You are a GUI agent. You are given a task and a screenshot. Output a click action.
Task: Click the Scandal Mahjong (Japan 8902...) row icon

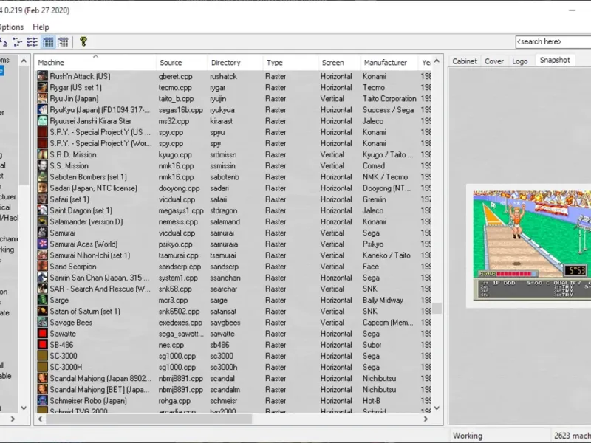43,378
